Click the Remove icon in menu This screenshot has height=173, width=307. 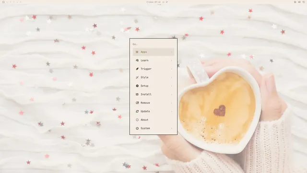pyautogui.click(x=137, y=103)
